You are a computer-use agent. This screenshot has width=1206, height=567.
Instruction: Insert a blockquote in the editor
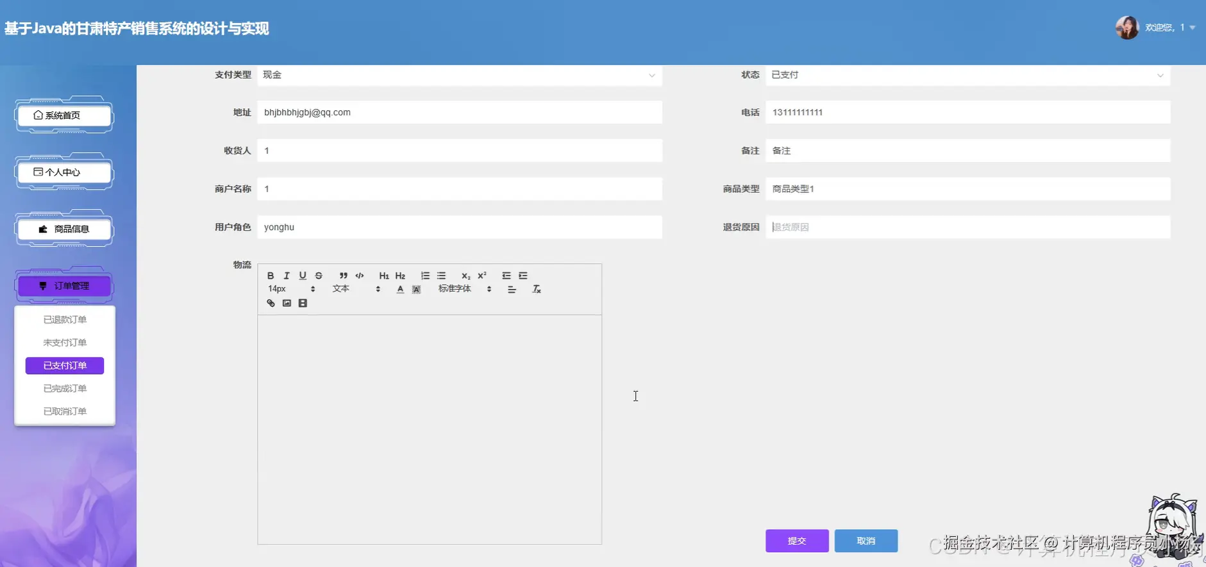click(344, 275)
